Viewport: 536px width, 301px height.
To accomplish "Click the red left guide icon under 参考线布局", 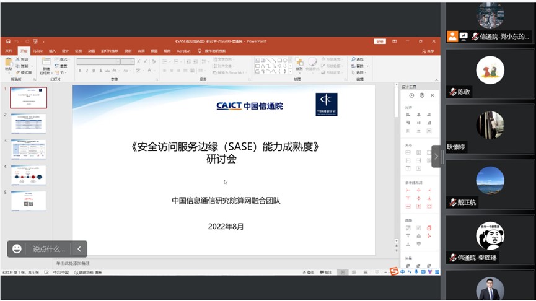I will 408,190.
